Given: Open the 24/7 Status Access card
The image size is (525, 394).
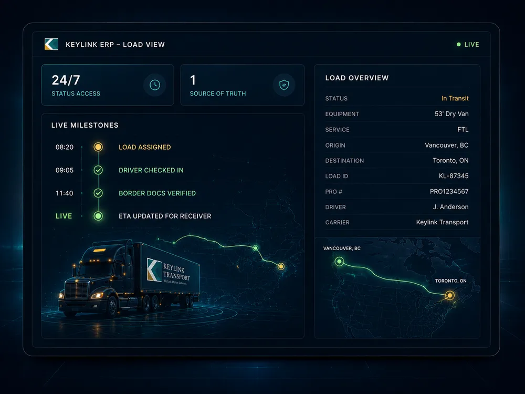Looking at the screenshot, I should tap(108, 85).
